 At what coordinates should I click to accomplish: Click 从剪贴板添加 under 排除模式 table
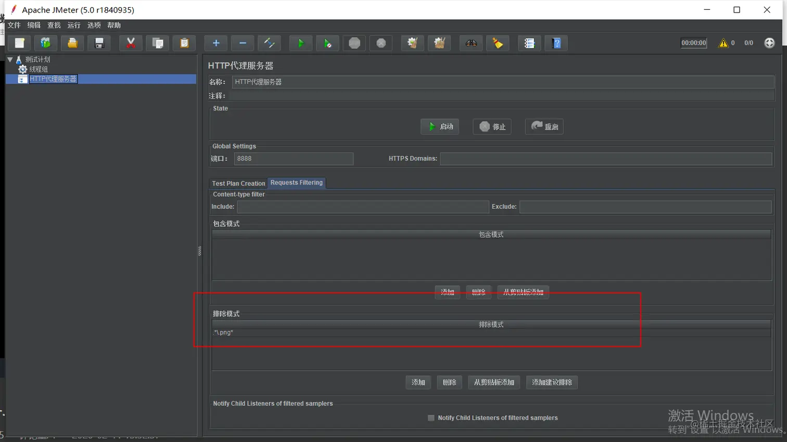(494, 382)
